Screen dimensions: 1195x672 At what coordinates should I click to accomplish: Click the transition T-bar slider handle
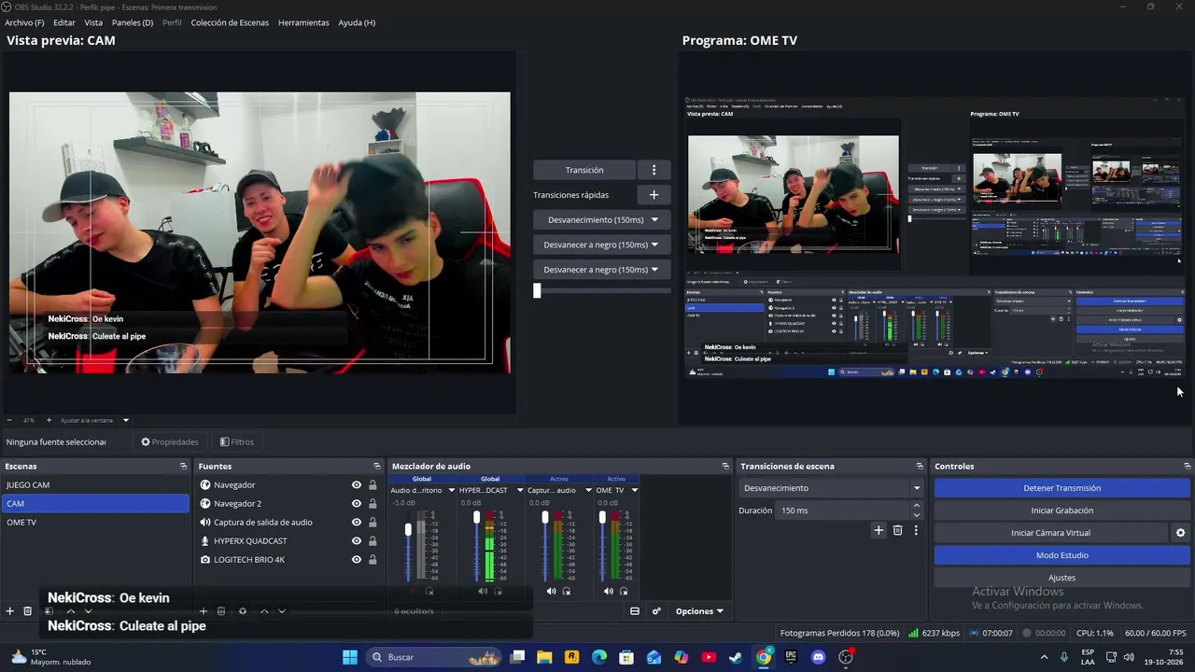coord(537,290)
